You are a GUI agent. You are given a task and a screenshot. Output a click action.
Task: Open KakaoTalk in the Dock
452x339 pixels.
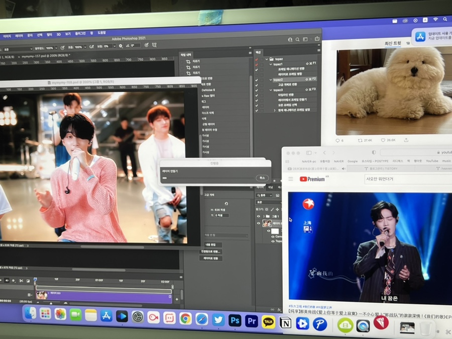click(269, 322)
